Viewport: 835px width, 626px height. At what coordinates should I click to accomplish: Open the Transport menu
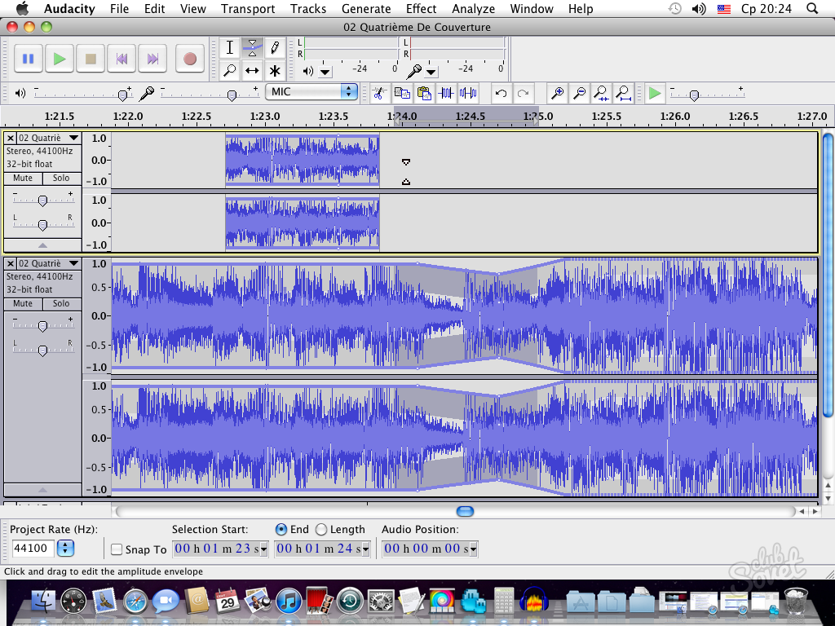pos(248,8)
